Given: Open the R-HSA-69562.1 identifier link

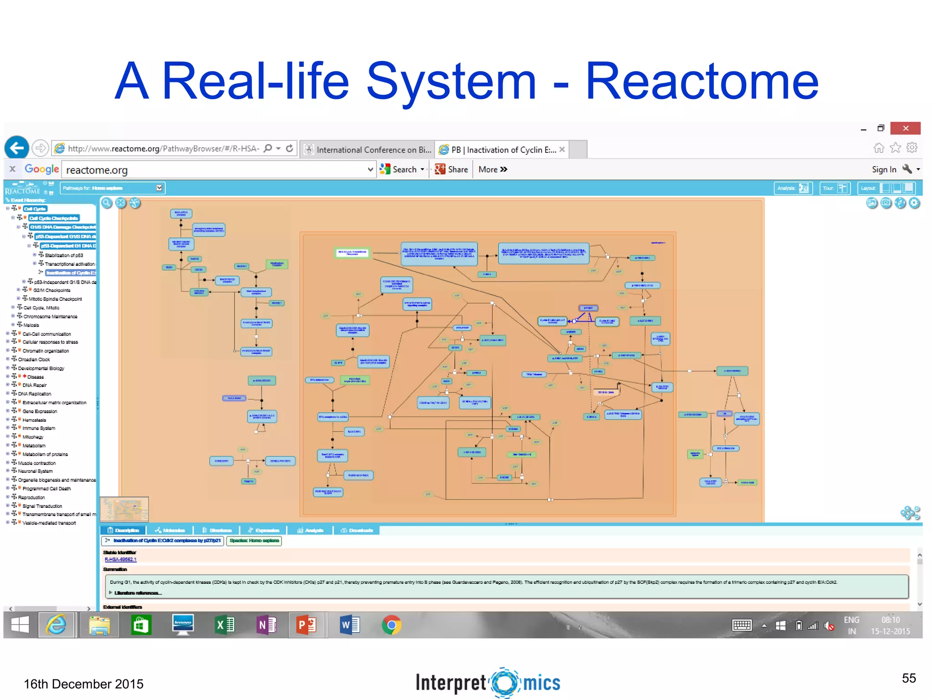Looking at the screenshot, I should point(120,559).
